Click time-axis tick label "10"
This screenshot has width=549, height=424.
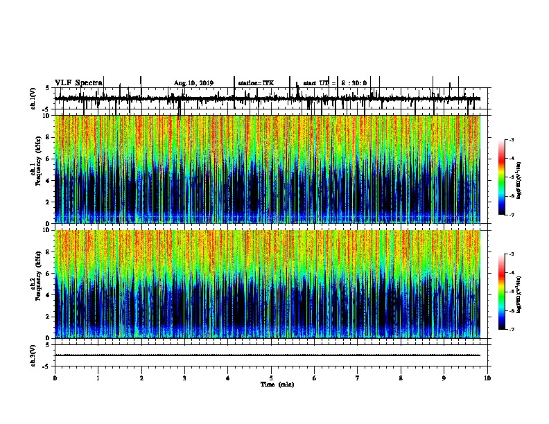click(487, 378)
